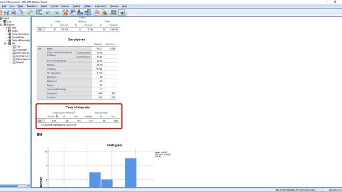Click the Designate Window toolbar icon

(122, 12)
